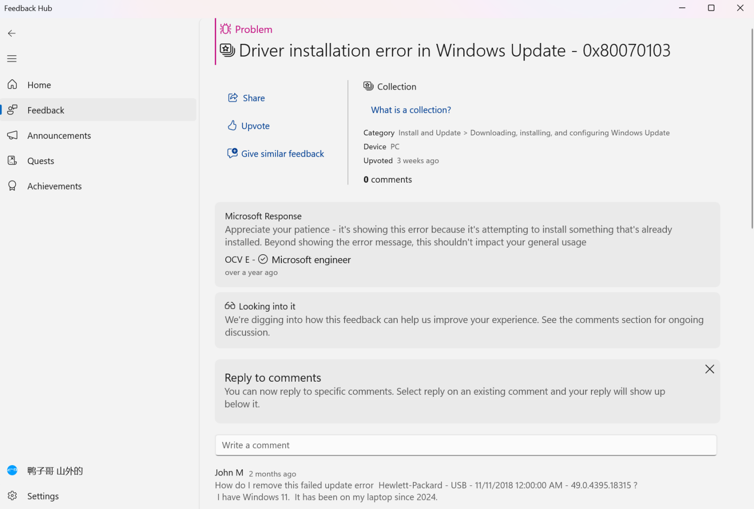Open the Feedback section
754x509 pixels.
tap(46, 110)
